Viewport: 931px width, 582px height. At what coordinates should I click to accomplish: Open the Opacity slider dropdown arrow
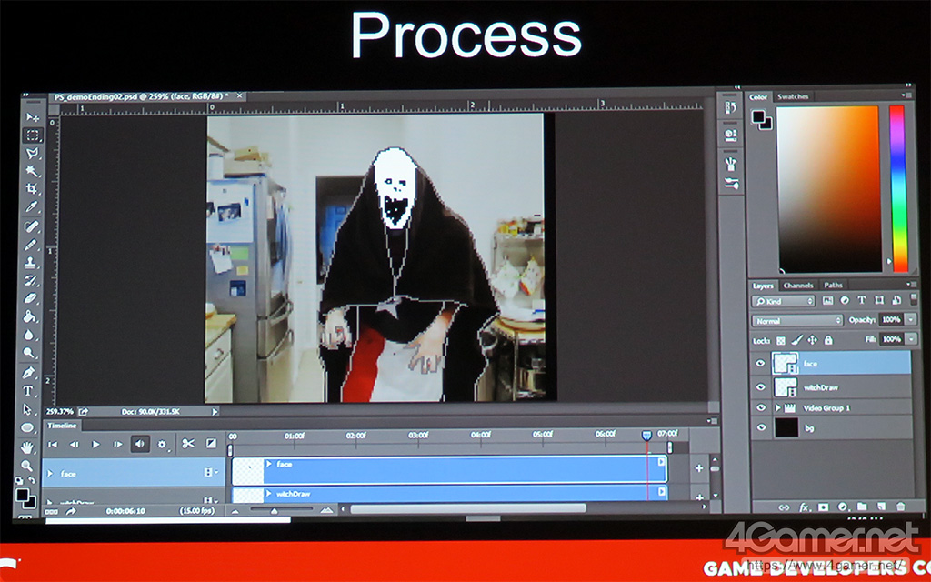coord(911,319)
